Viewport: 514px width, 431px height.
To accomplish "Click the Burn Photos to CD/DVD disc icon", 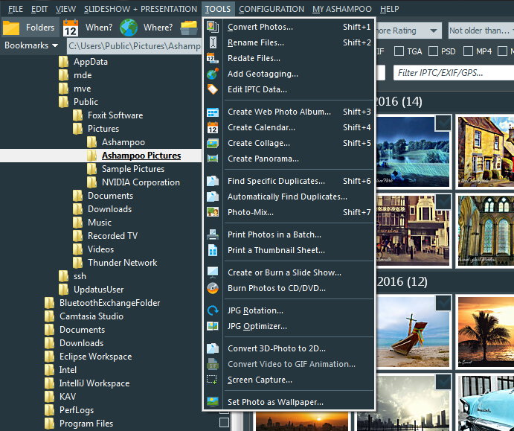I will [x=213, y=288].
